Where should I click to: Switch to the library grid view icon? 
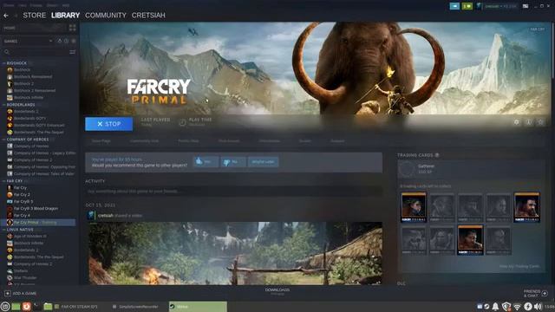(73, 28)
